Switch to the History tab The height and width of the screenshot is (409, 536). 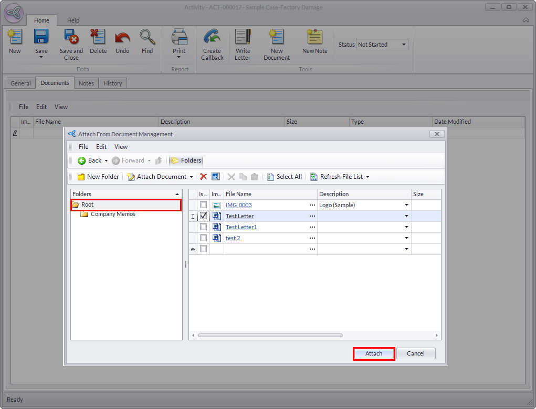click(x=112, y=83)
